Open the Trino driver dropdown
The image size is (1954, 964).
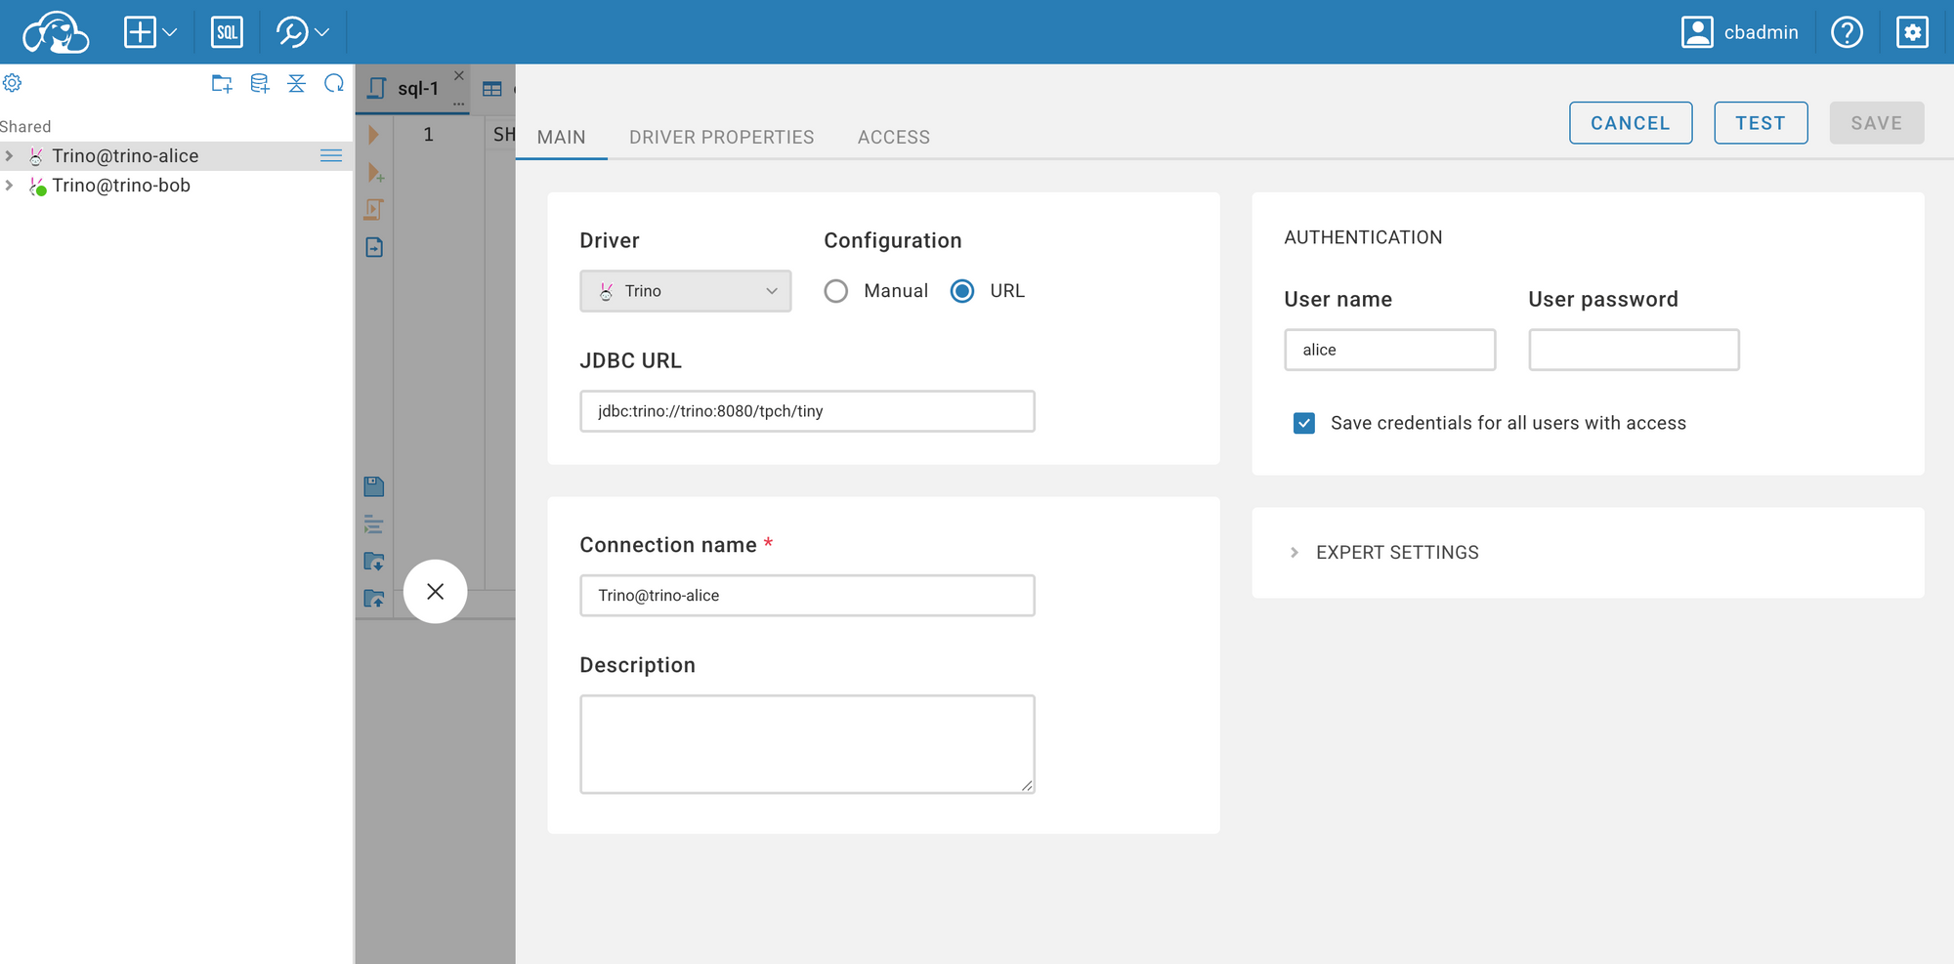[685, 291]
